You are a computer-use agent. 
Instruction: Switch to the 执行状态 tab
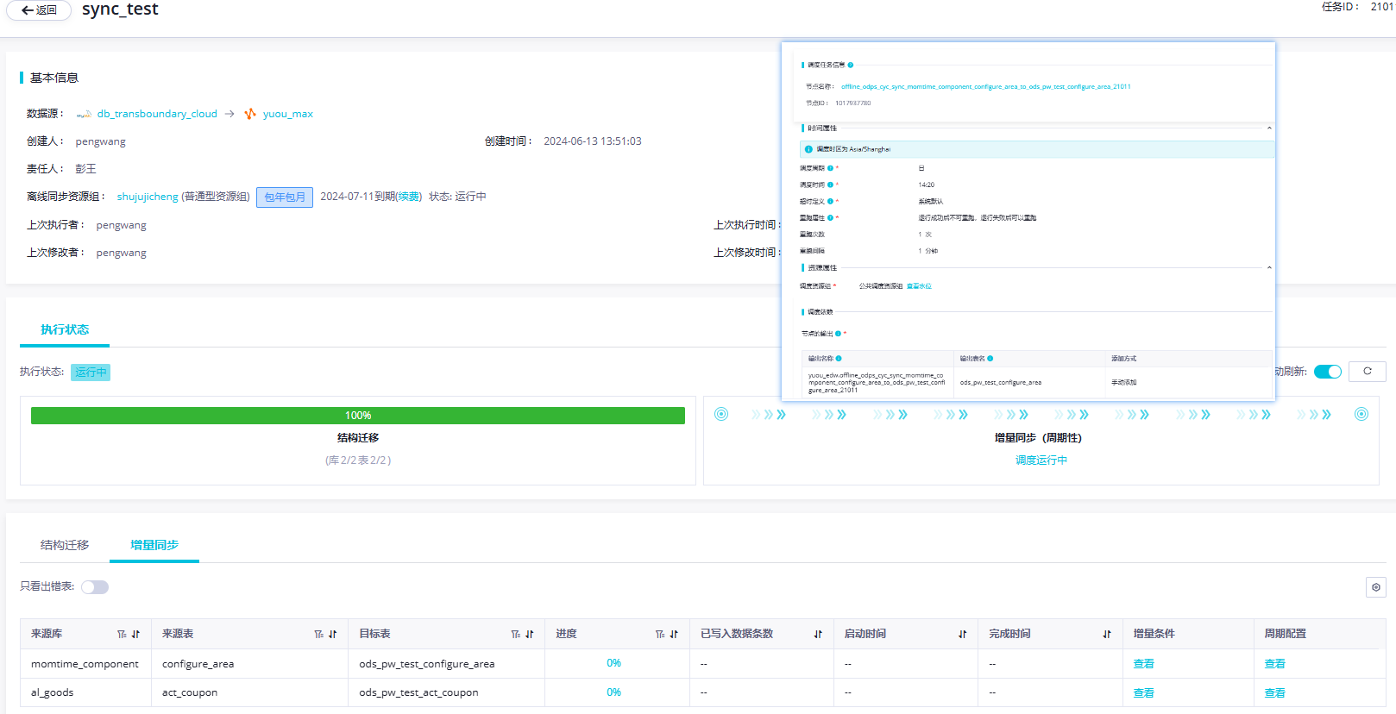[65, 329]
